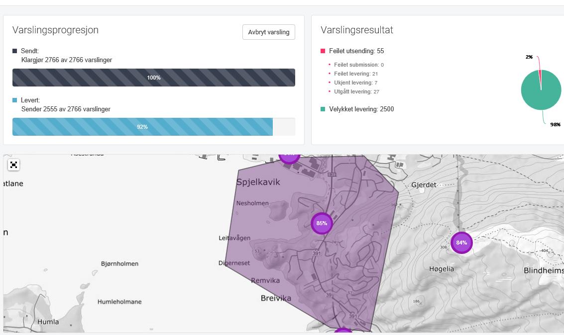The height and width of the screenshot is (335, 564).
Task: Click the Varslingsresultat heading
Action: click(357, 30)
